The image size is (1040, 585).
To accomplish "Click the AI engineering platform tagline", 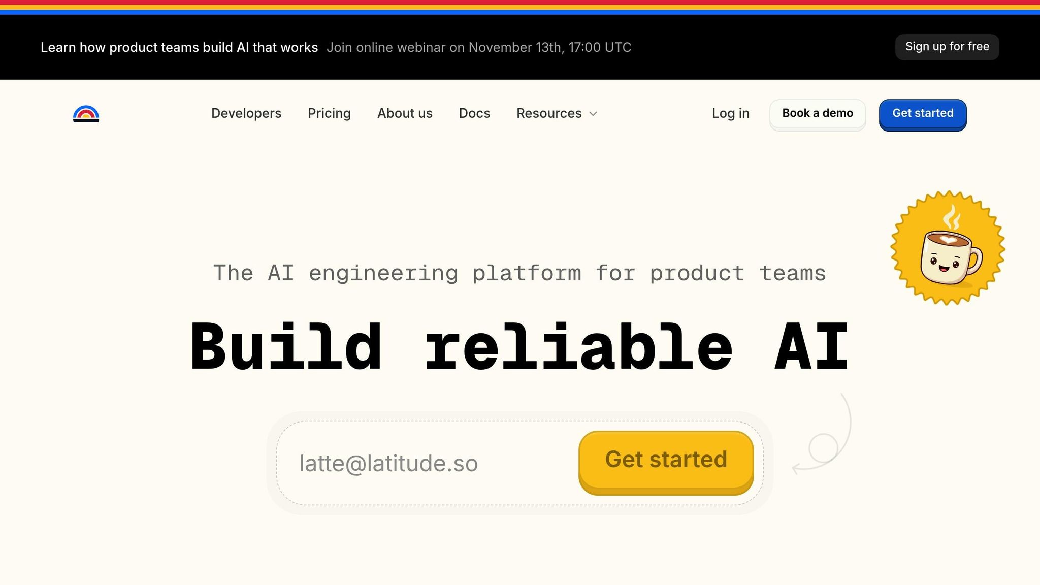I will 519,273.
